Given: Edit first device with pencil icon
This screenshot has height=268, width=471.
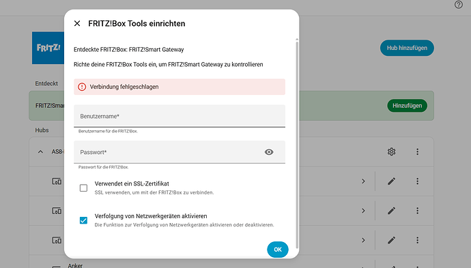Looking at the screenshot, I should (391, 181).
